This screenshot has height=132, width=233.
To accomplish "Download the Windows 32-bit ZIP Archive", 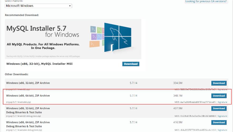I will [219, 83].
